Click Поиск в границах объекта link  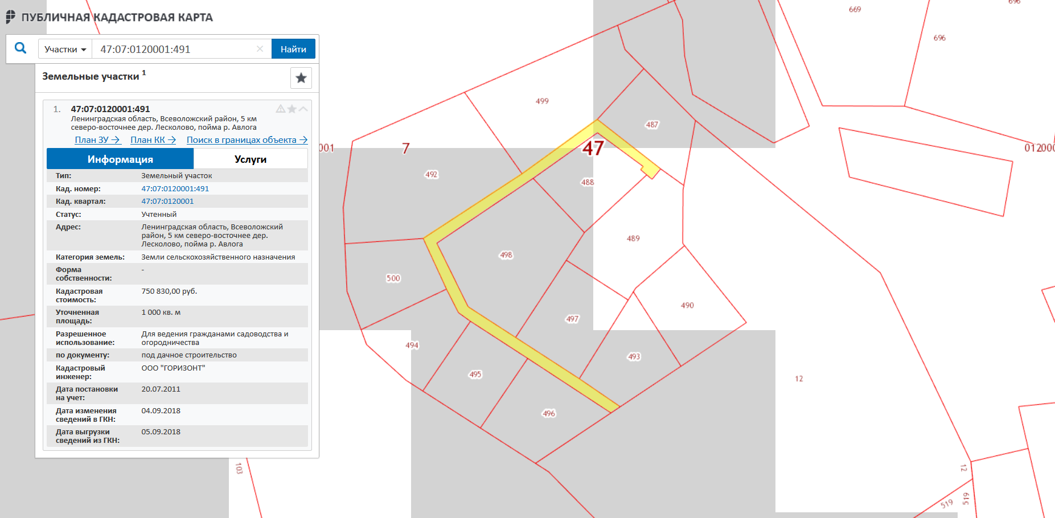[247, 140]
